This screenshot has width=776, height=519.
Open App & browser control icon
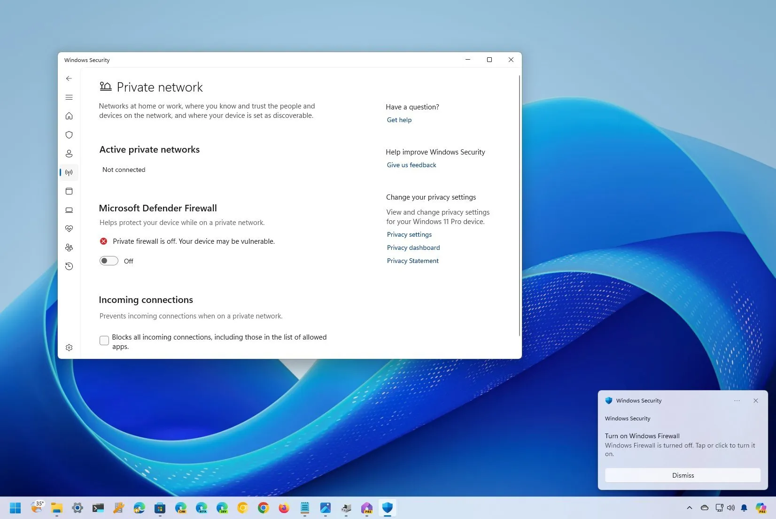[69, 191]
